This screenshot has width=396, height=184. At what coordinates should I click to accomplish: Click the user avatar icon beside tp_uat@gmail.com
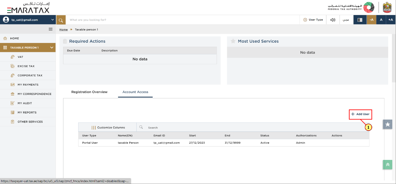tap(6, 20)
